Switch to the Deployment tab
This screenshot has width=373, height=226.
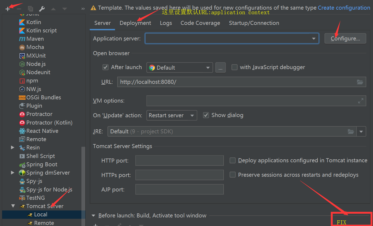(x=135, y=23)
